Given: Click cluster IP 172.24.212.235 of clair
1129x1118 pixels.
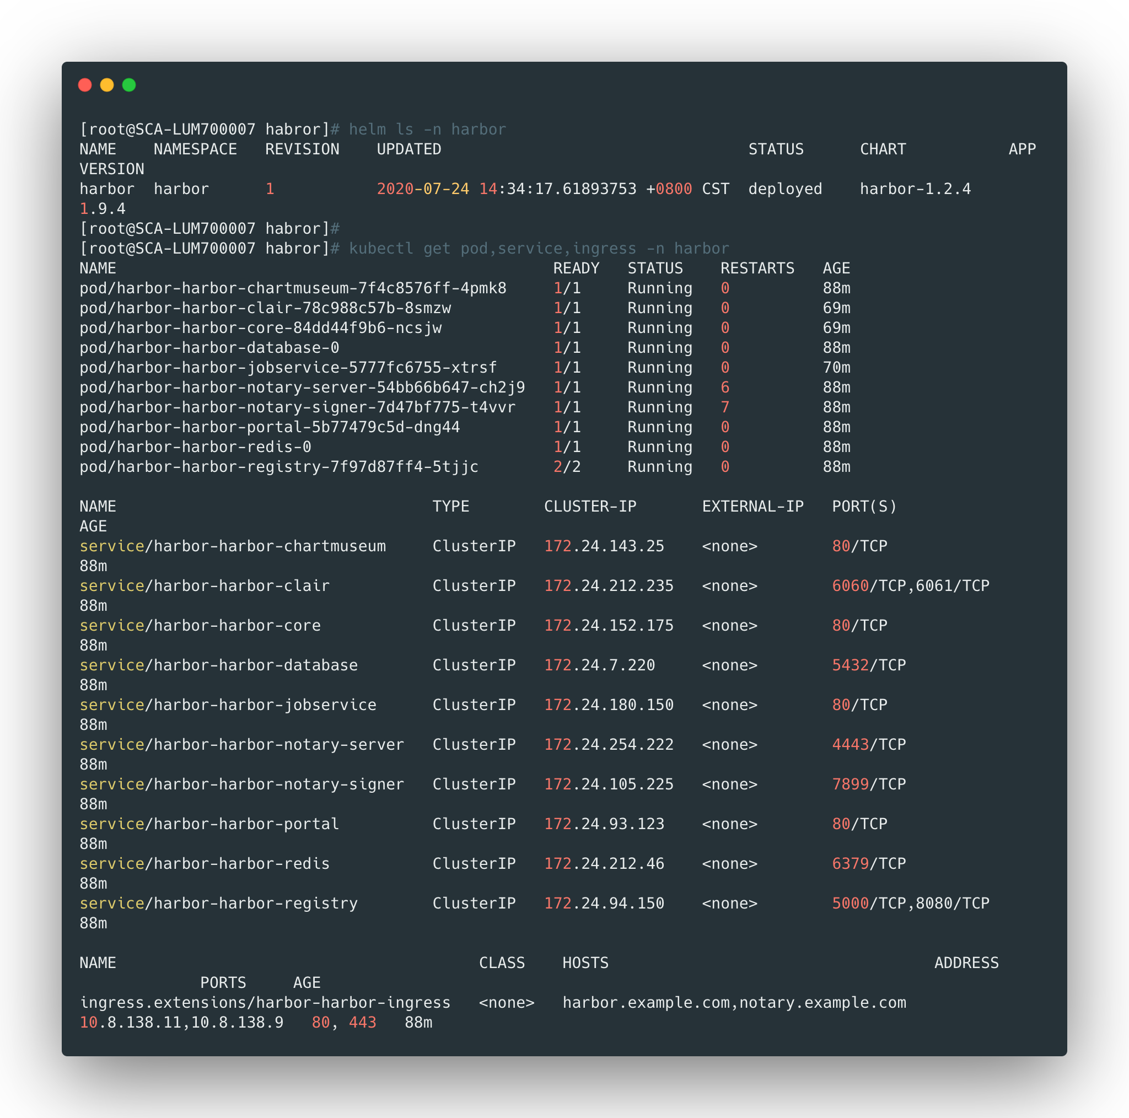Looking at the screenshot, I should pos(609,586).
